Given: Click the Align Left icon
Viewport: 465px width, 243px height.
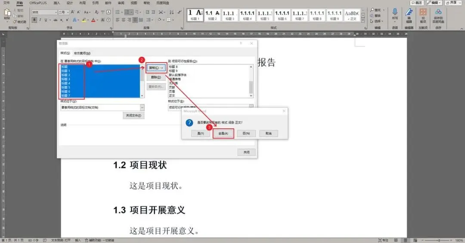Looking at the screenshot, I should point(118,20).
